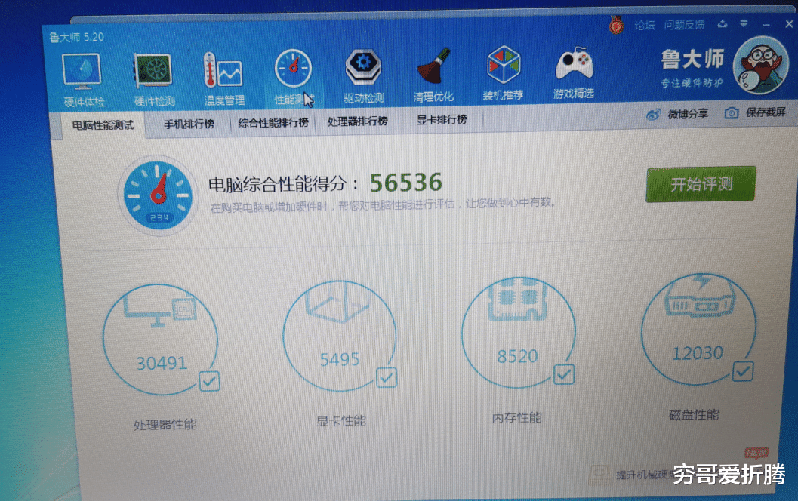Open the 问题反馈 feedback link
Image resolution: width=798 pixels, height=501 pixels.
(685, 24)
